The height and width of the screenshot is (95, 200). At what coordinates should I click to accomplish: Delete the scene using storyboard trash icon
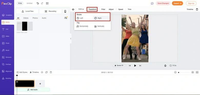51,72
